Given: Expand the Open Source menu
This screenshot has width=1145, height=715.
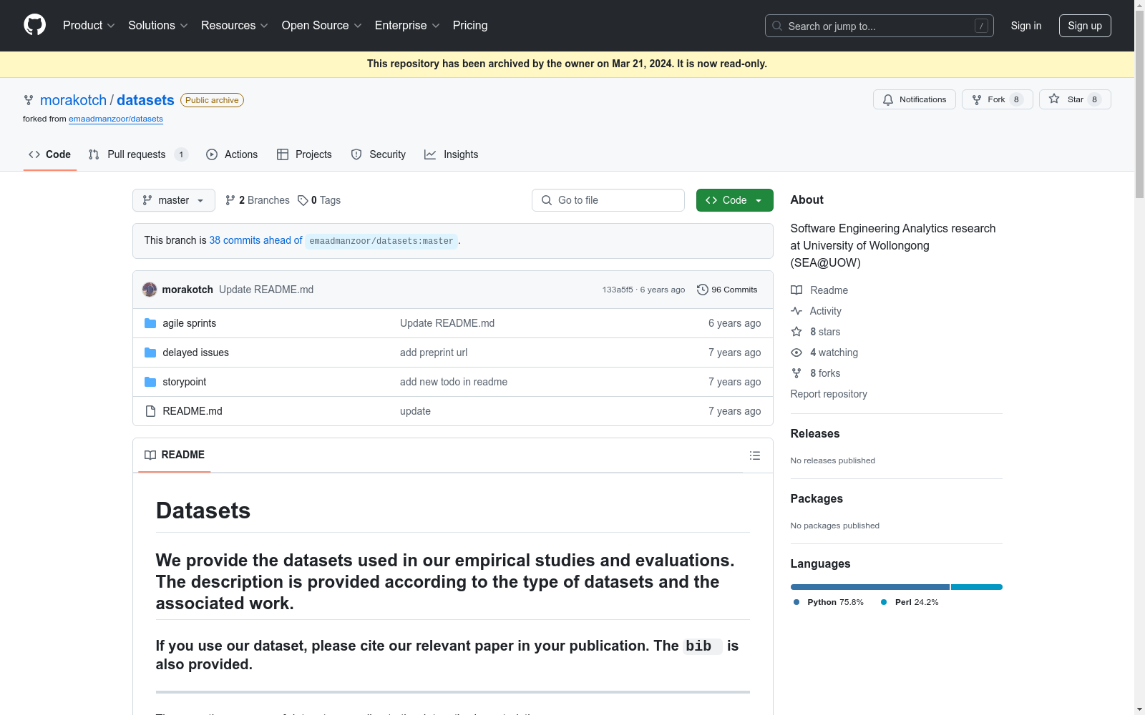Looking at the screenshot, I should tap(322, 26).
